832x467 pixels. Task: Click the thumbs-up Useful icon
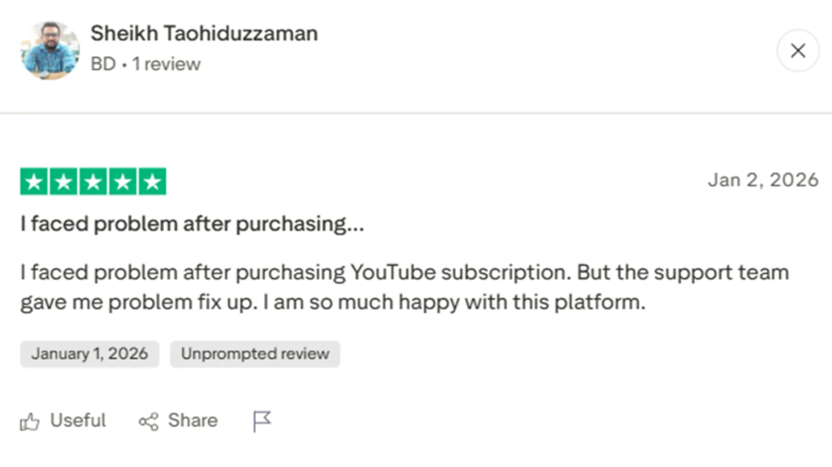(30, 422)
